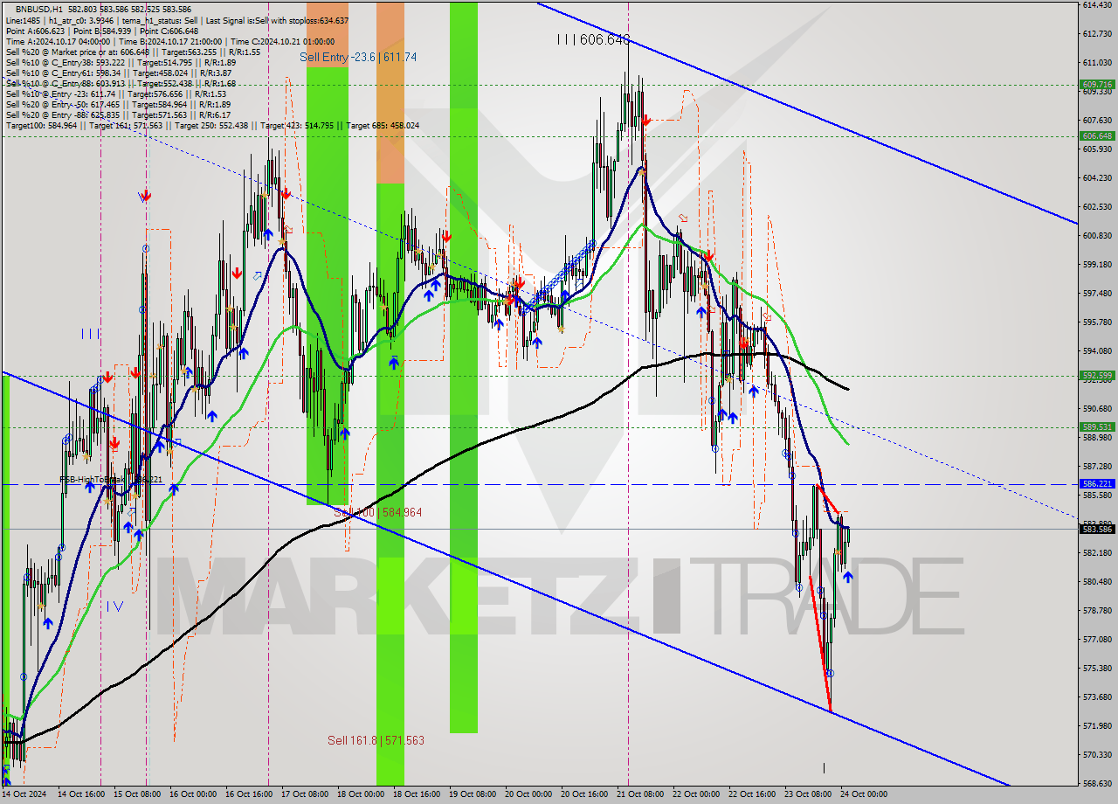This screenshot has width=1118, height=804.
Task: Click the 599.180 price axis label
Action: (1097, 265)
